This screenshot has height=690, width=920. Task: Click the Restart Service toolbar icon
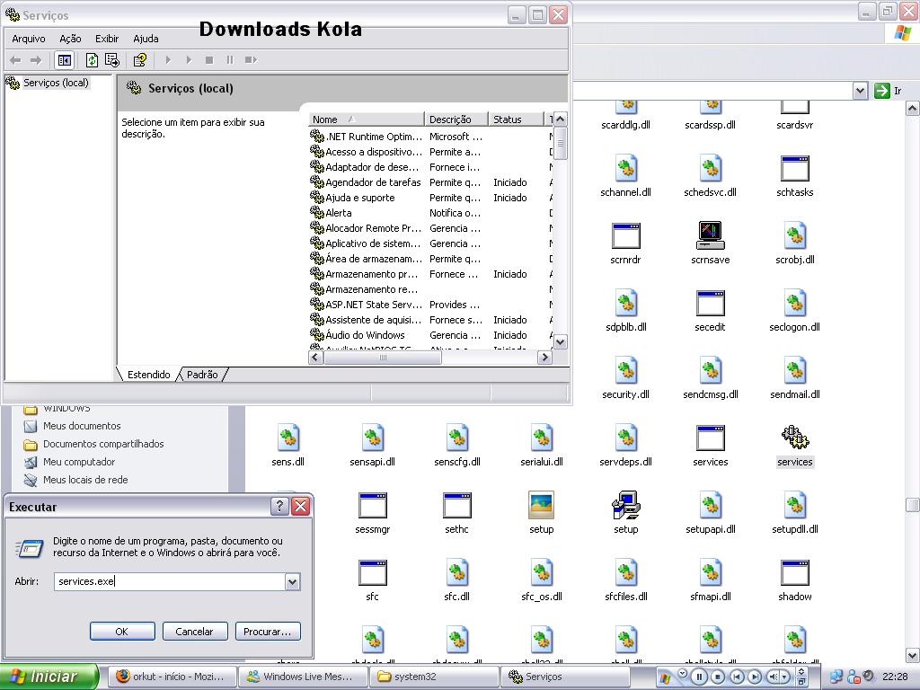click(251, 60)
